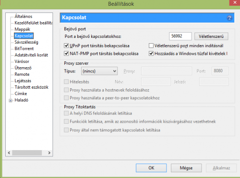
Task: Click the tree panel scroll right arrow
Action: tap(49, 153)
